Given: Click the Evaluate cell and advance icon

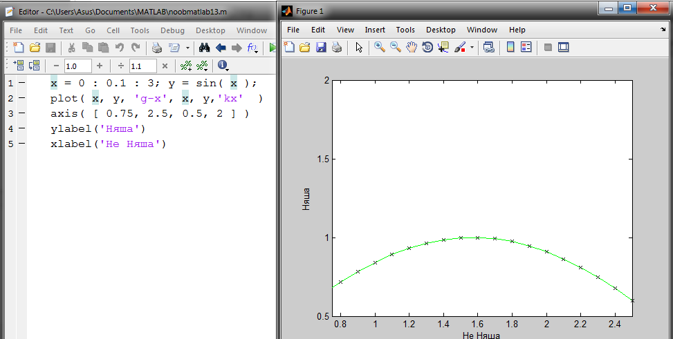Looking at the screenshot, I should point(35,66).
